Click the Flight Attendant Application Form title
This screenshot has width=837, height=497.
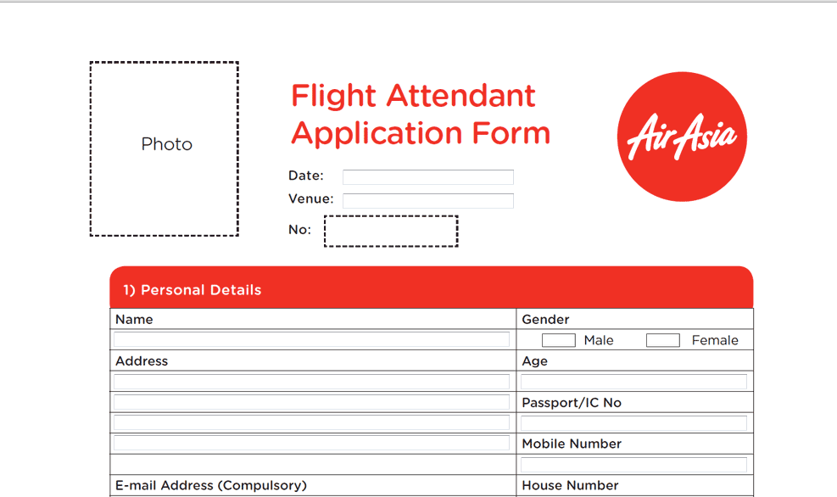click(x=420, y=114)
